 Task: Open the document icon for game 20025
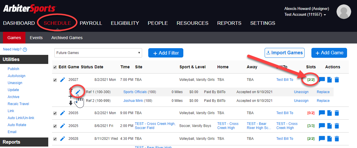click(330, 126)
